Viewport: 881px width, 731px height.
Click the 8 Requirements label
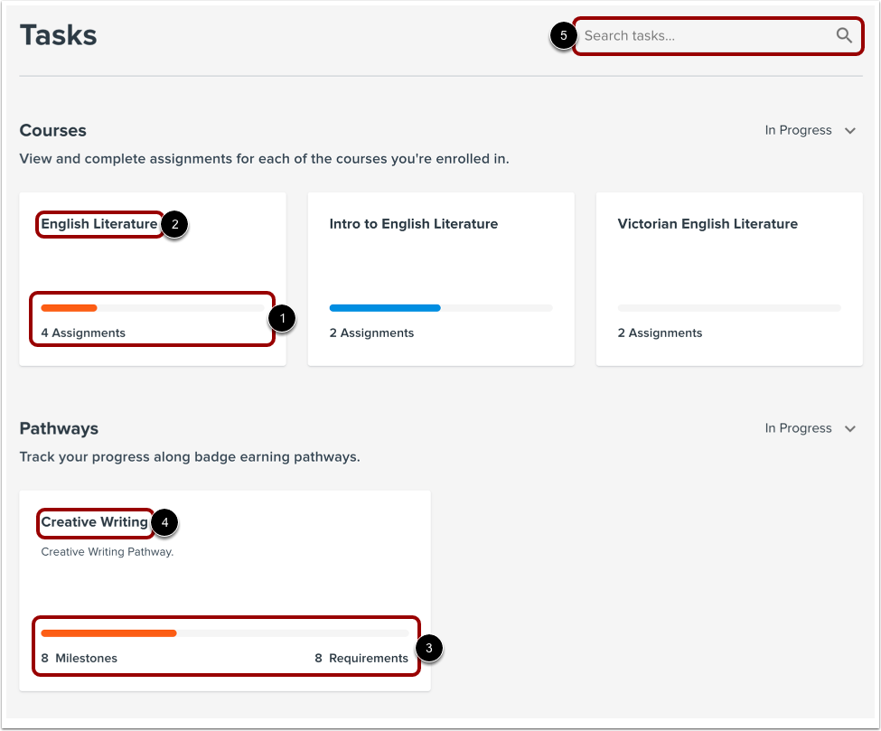[361, 658]
